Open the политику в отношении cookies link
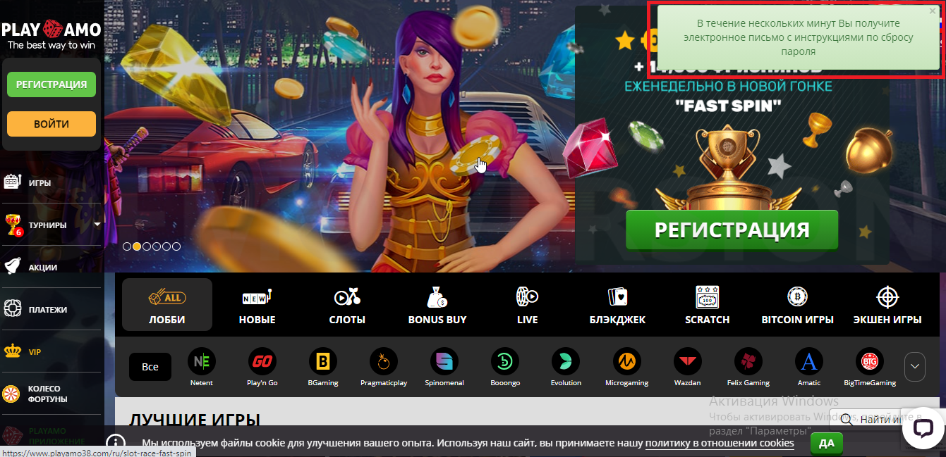Screen dimensions: 946x457 pos(720,443)
